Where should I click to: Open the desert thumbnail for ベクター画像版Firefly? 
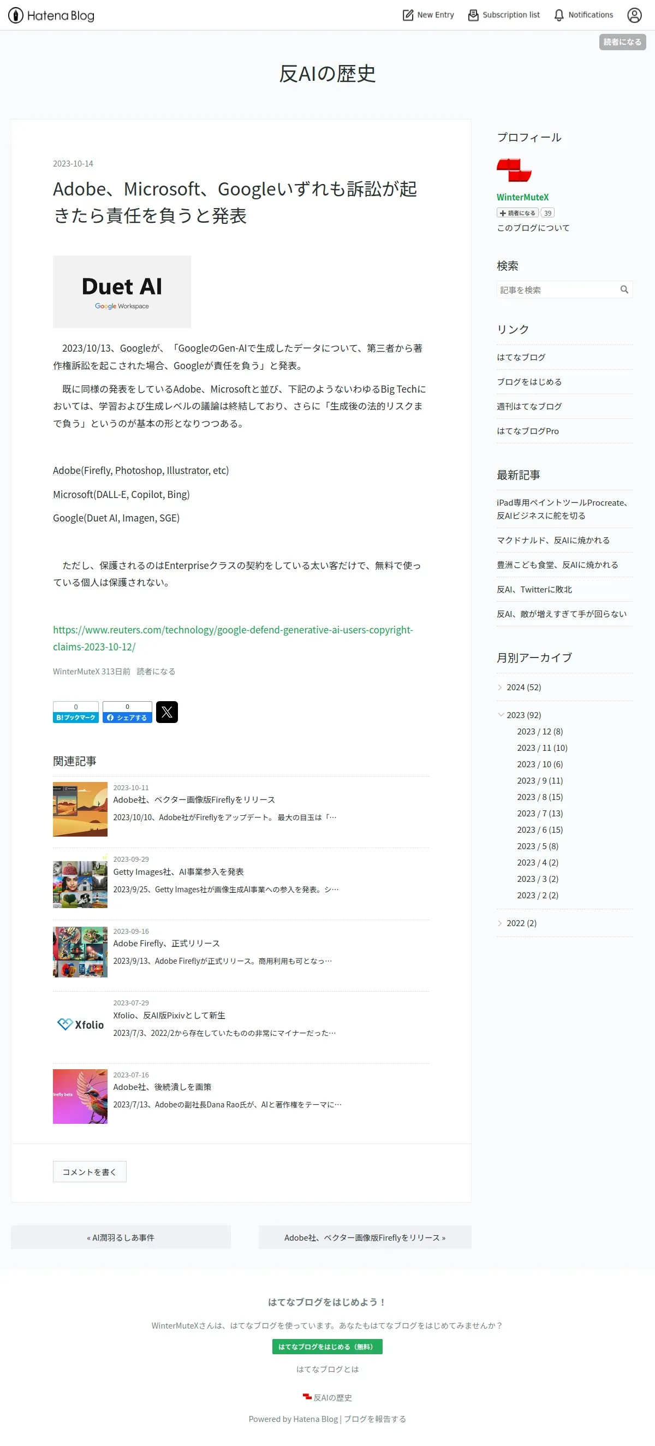pyautogui.click(x=80, y=809)
